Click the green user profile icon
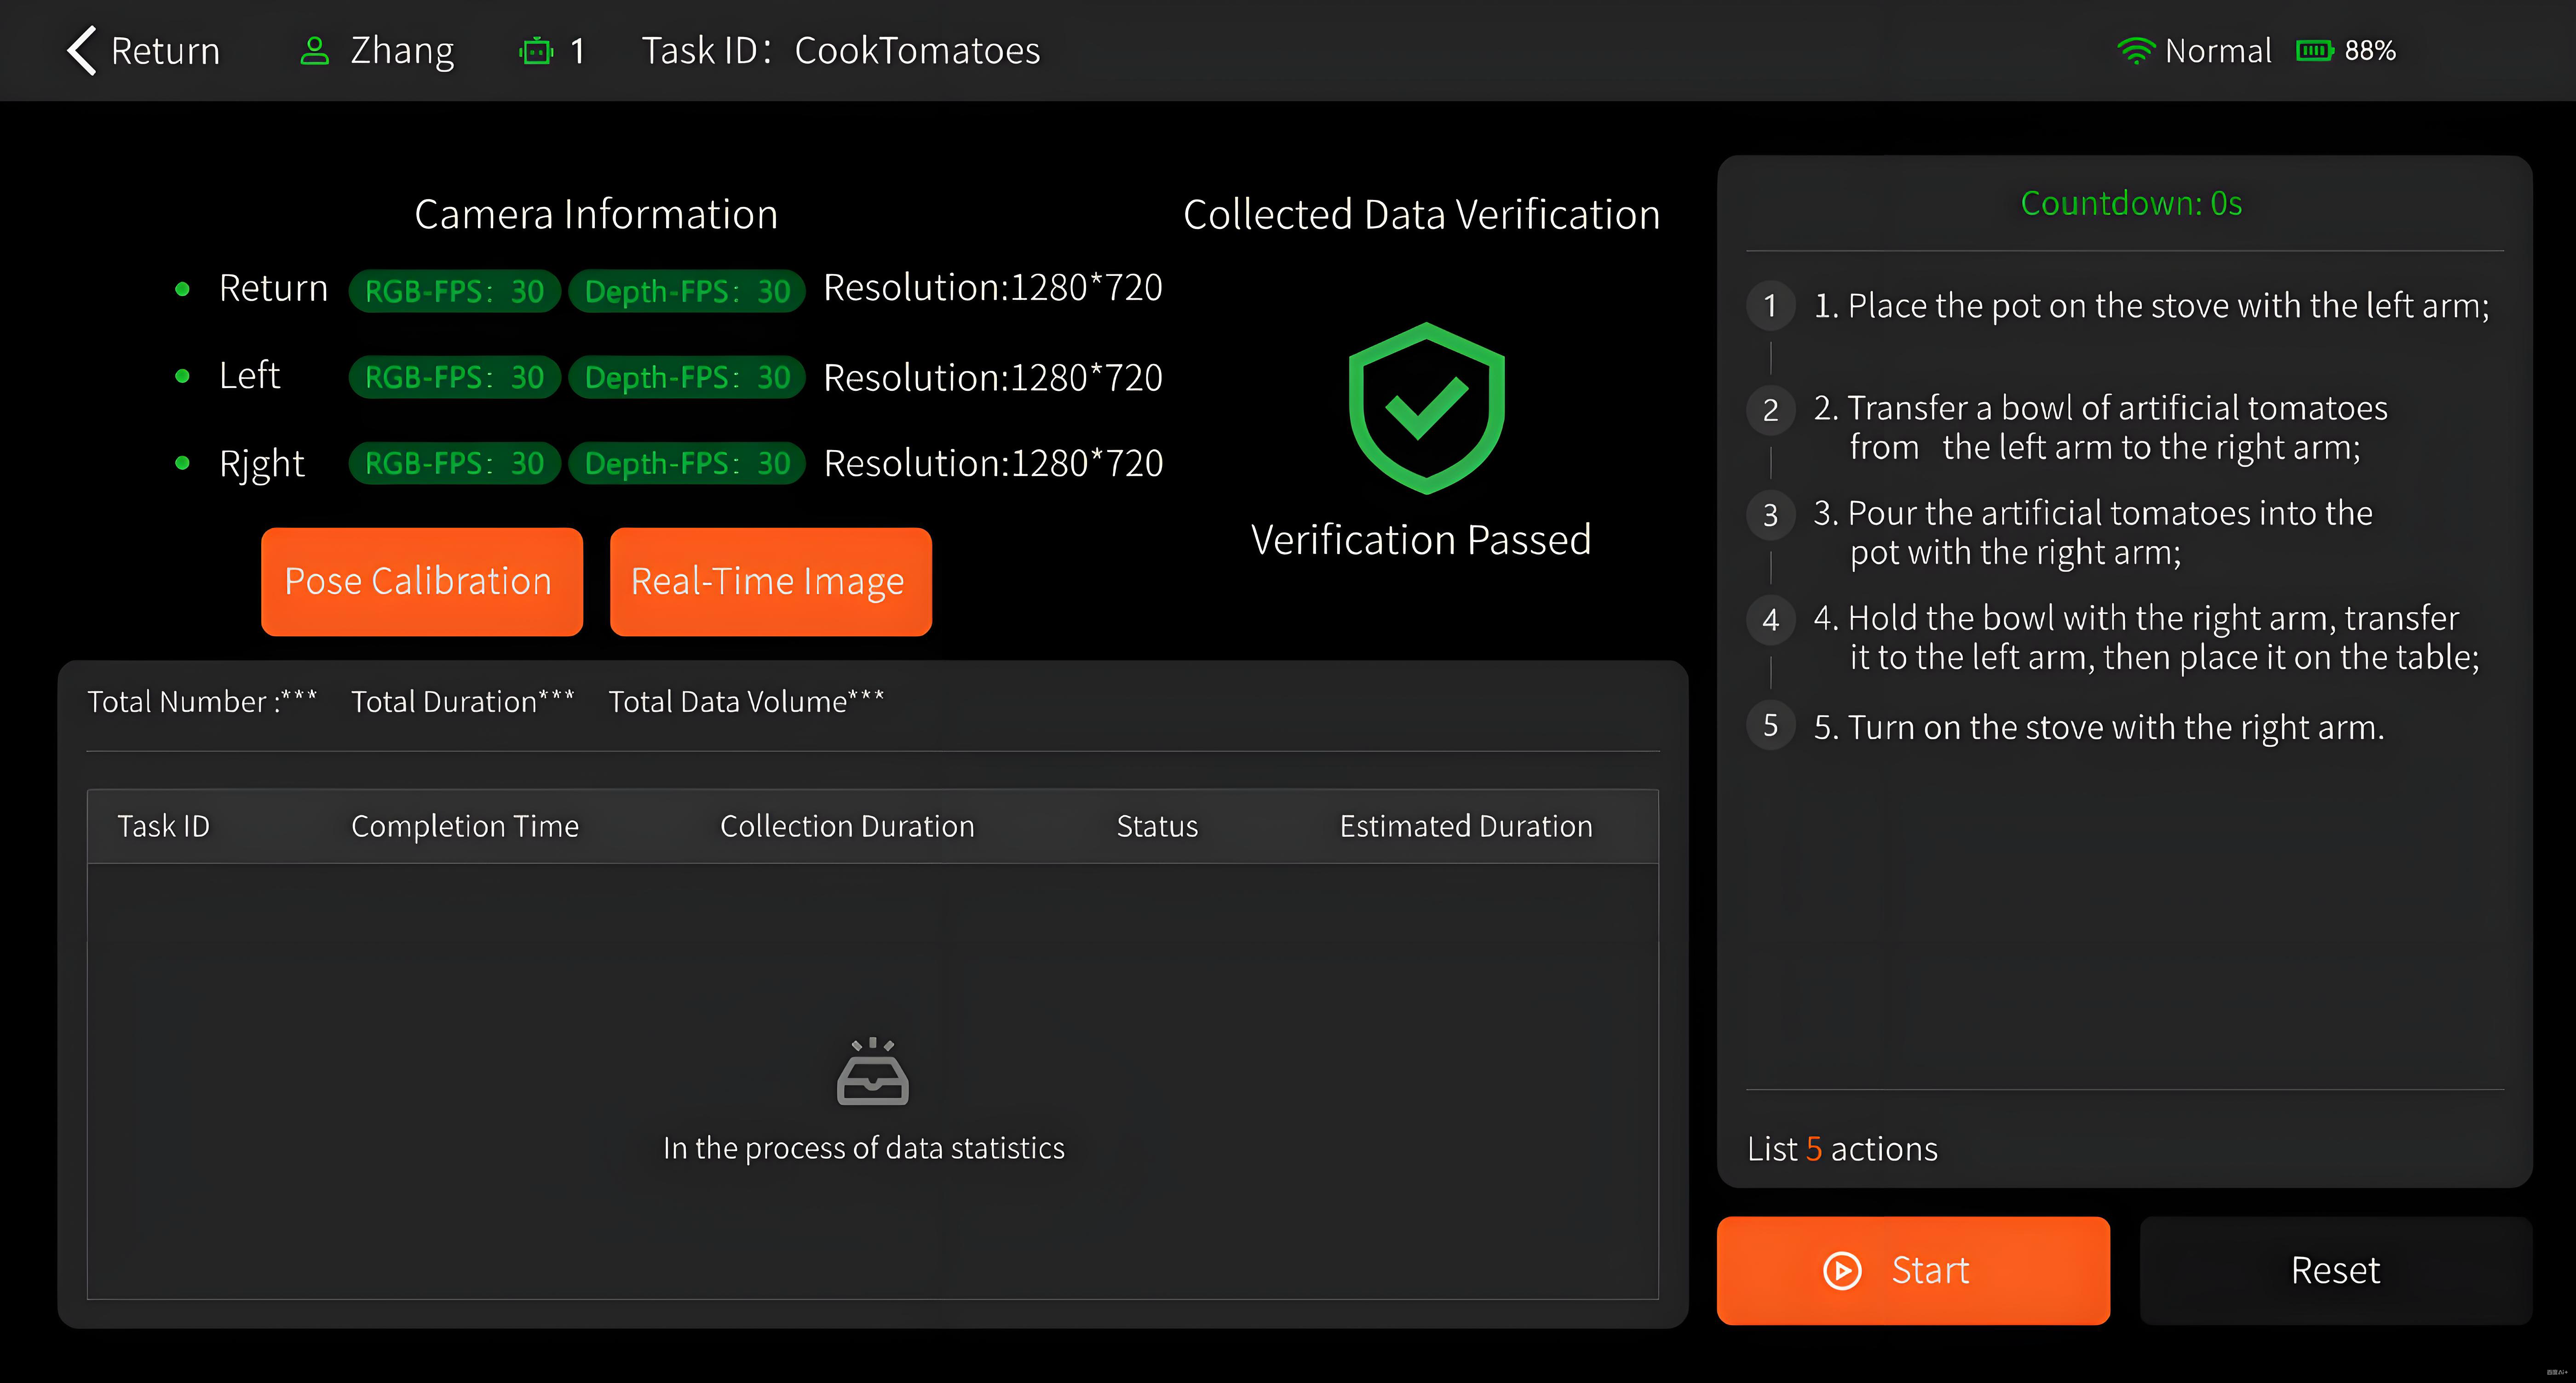The height and width of the screenshot is (1383, 2576). (x=315, y=51)
